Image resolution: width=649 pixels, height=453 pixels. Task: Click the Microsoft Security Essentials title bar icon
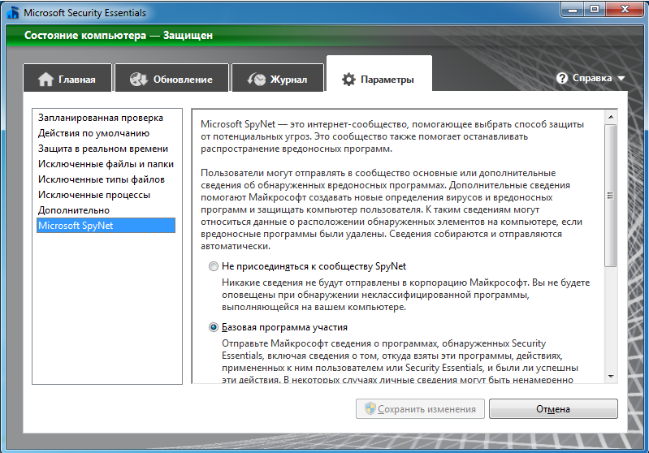[x=13, y=12]
